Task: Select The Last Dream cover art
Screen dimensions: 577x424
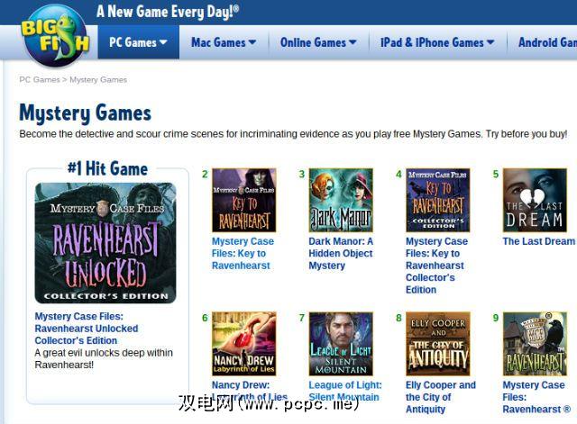Action: pos(535,200)
